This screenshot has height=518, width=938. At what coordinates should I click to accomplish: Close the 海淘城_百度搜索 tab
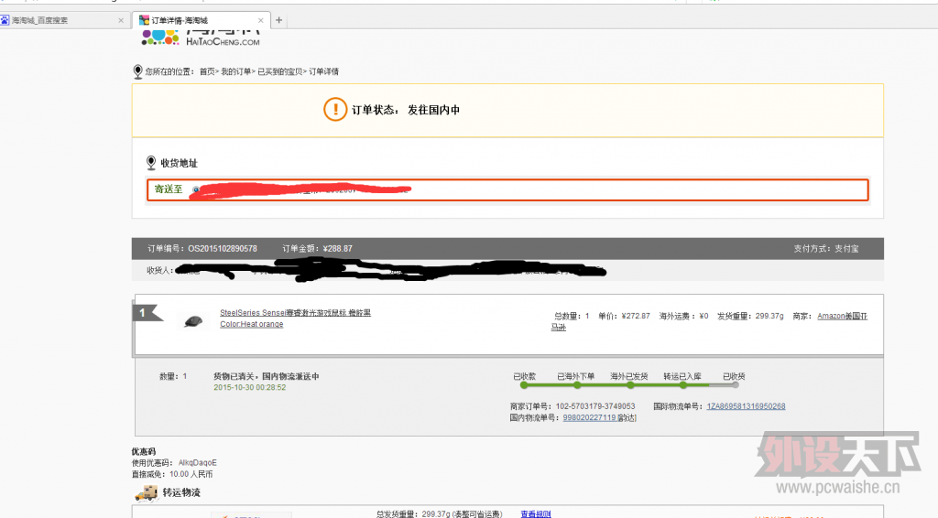(121, 20)
